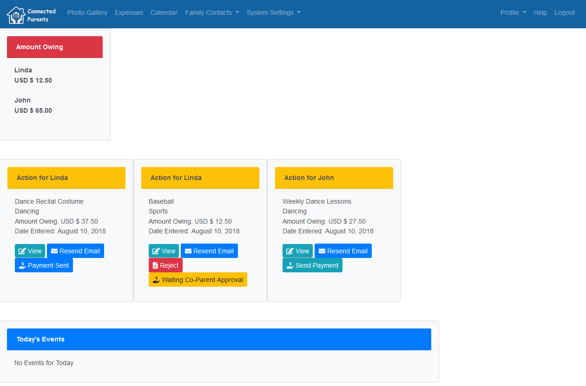Image resolution: width=586 pixels, height=386 pixels.
Task: Click Waiting Co-Parent Approval button
Action: [198, 280]
